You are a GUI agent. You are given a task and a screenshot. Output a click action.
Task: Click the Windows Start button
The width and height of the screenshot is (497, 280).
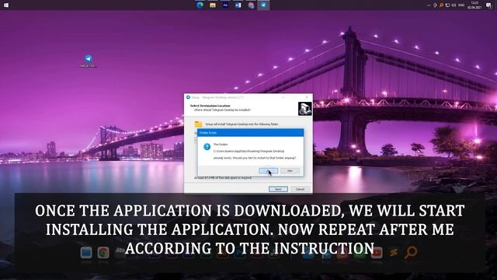(5, 5)
